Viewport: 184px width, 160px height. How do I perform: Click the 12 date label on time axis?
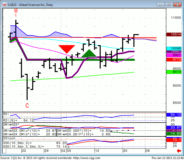pyautogui.click(x=97, y=151)
